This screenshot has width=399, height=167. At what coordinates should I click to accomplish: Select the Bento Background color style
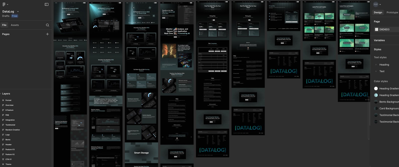point(386,102)
